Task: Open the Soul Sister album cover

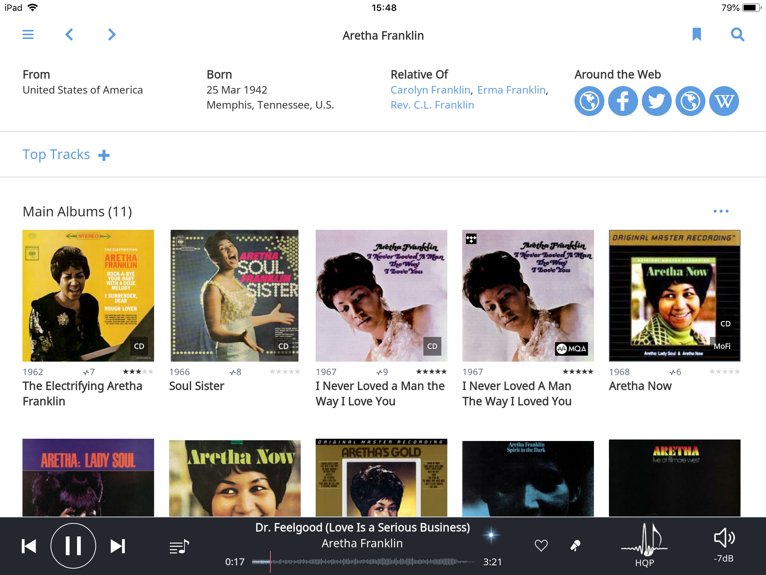Action: [235, 295]
